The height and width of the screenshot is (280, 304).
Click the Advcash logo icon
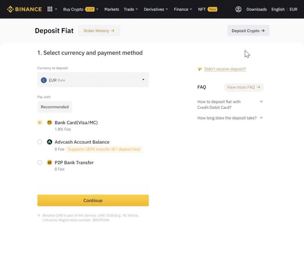tap(50, 142)
